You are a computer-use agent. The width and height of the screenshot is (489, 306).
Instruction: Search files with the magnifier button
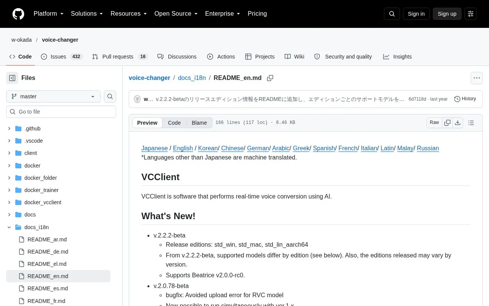(110, 96)
